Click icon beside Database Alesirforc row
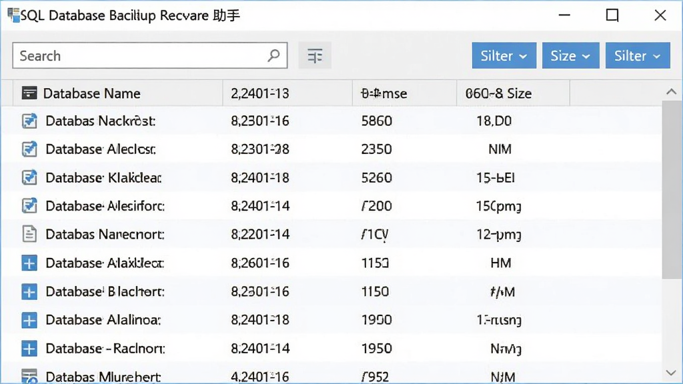 coord(29,205)
